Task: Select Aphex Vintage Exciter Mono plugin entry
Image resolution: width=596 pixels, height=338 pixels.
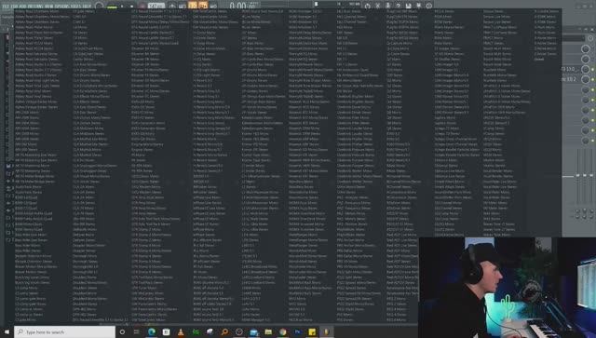Action: tap(36, 101)
